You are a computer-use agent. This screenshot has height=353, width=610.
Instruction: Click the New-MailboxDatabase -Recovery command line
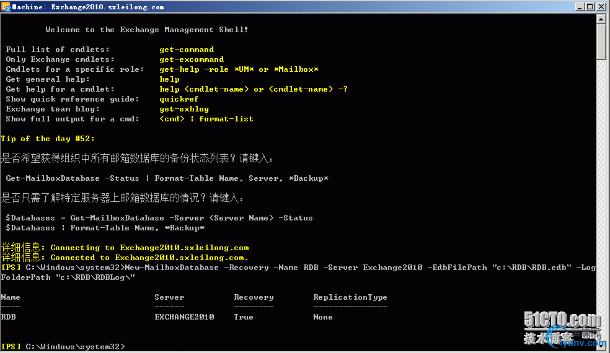pos(298,268)
